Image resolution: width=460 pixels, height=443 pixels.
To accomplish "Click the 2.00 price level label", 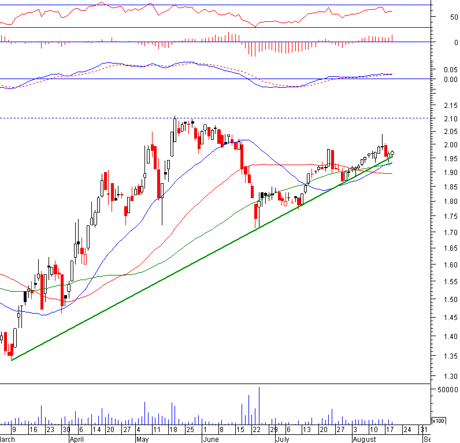I will pyautogui.click(x=451, y=144).
